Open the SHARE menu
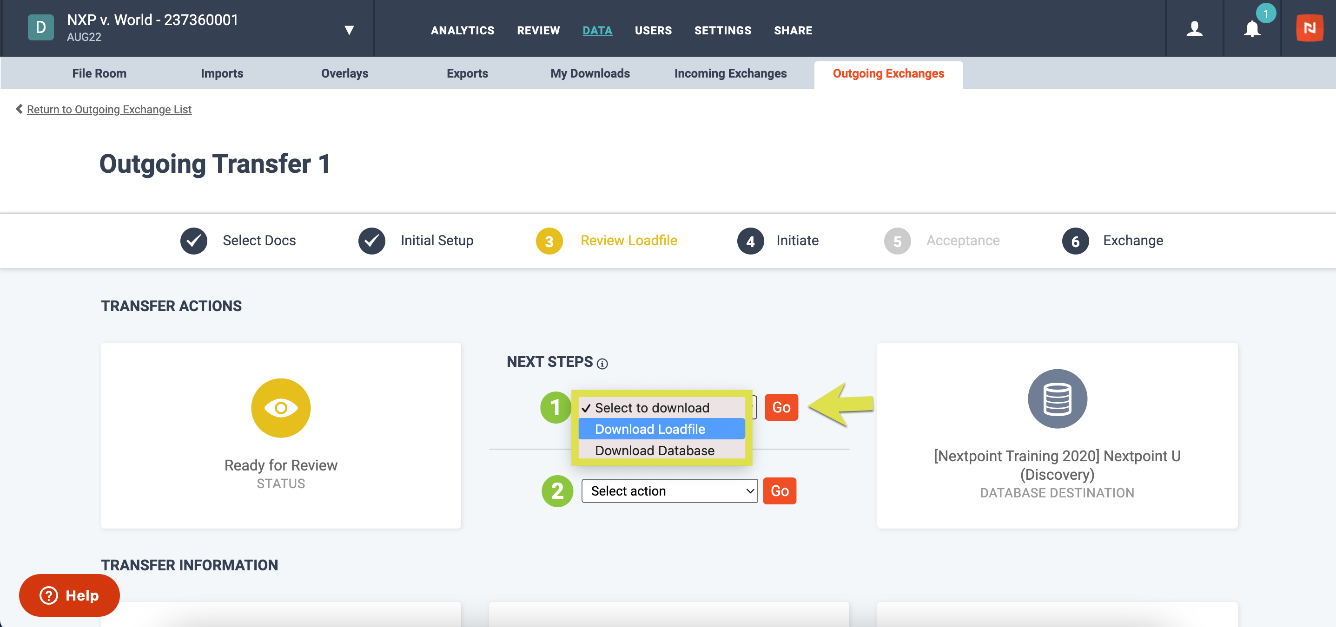 (x=793, y=30)
